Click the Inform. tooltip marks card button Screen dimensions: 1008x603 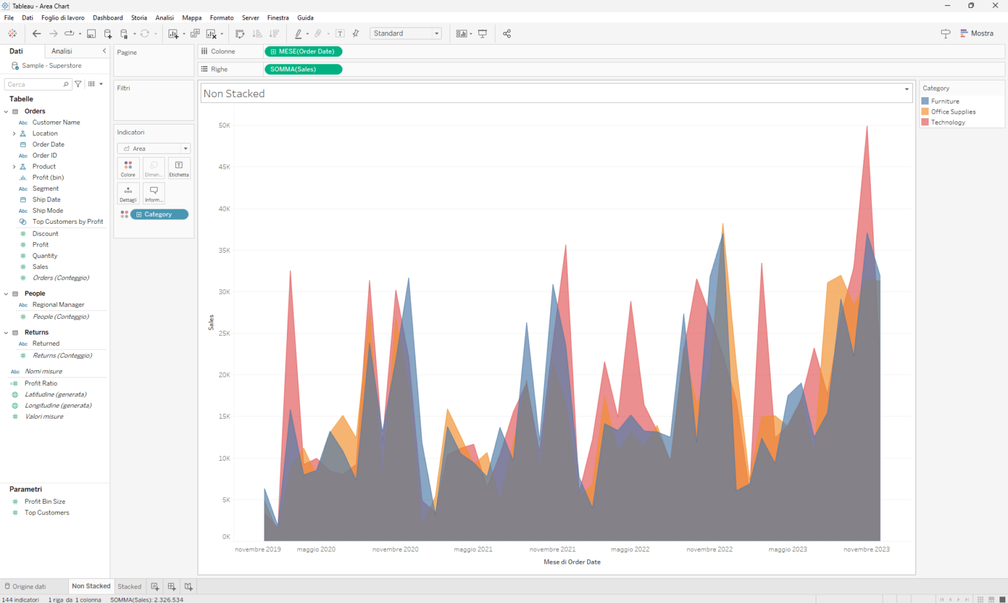[x=154, y=194]
